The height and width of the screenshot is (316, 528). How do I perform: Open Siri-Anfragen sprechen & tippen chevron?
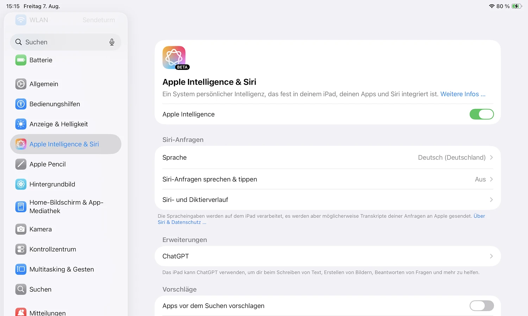coord(491,179)
